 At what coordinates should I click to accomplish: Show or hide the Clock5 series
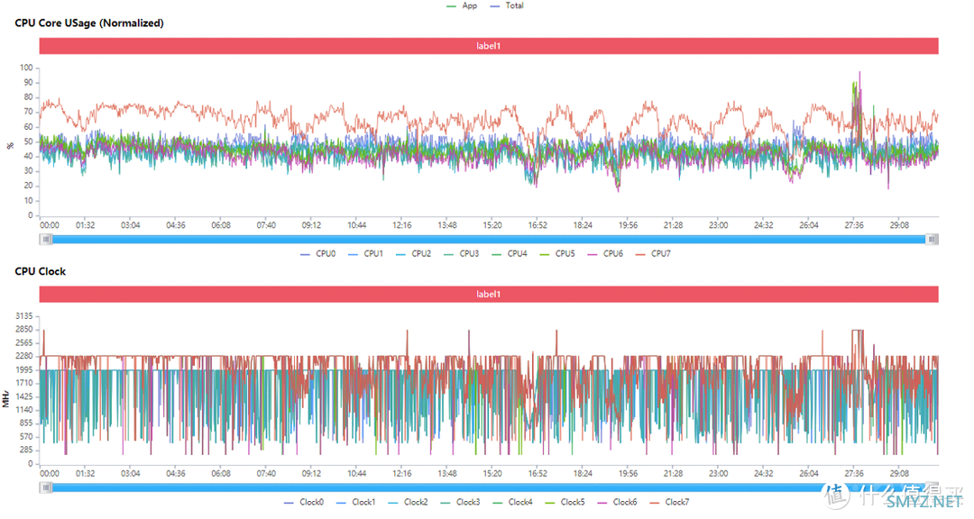click(565, 502)
